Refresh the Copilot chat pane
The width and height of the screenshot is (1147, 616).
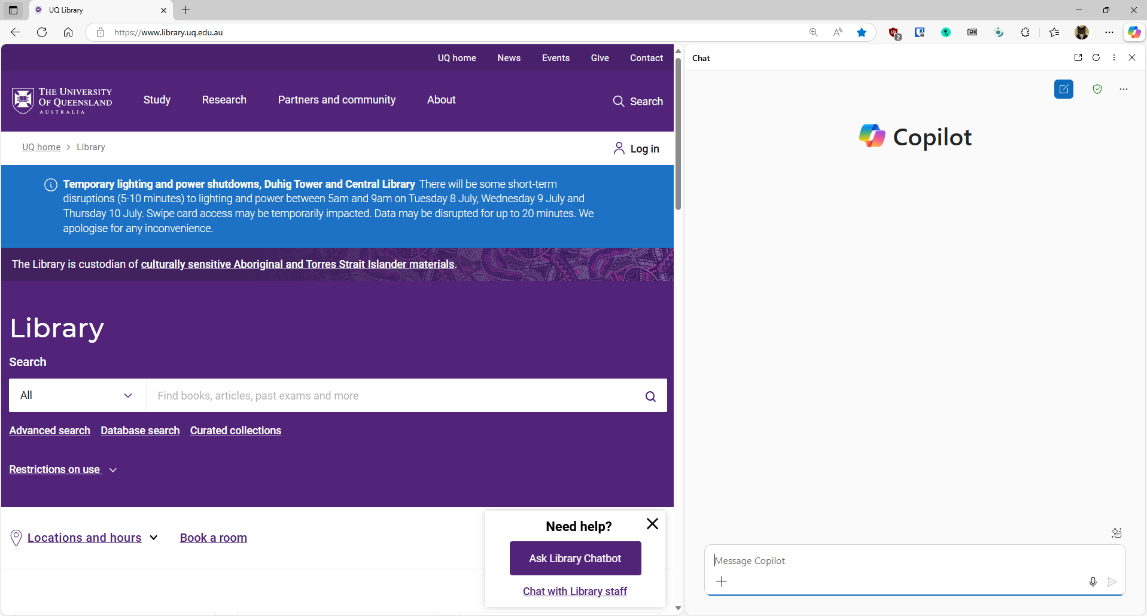click(x=1096, y=57)
